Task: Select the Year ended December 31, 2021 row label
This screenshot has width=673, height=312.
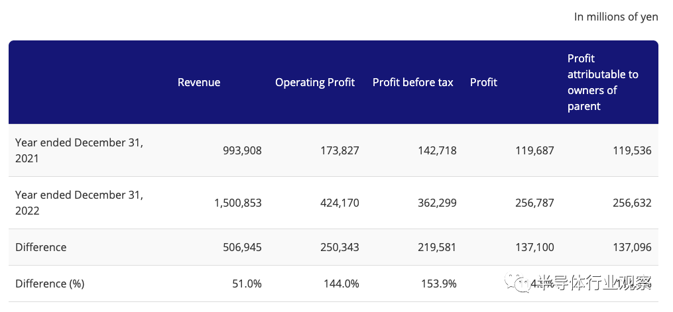Action: pos(80,150)
